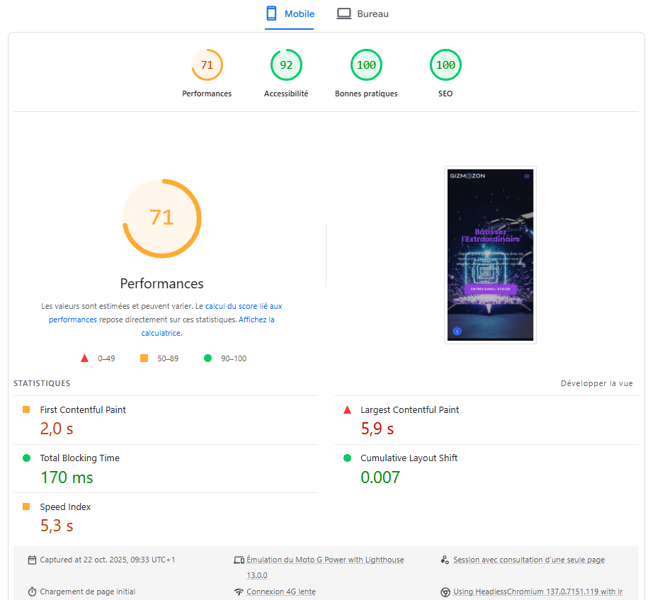655x600 pixels.
Task: Click the Performances score gauge 71 at top
Action: (x=207, y=66)
